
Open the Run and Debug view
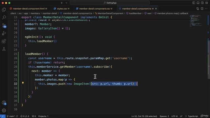[4, 33]
